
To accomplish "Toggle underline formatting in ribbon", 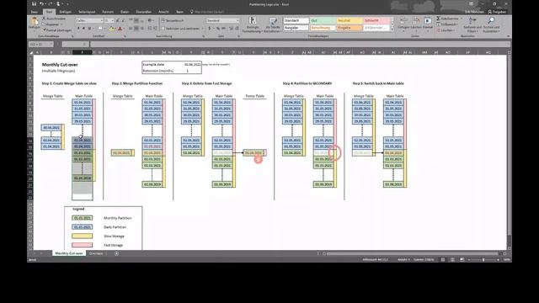I will 89,29.
